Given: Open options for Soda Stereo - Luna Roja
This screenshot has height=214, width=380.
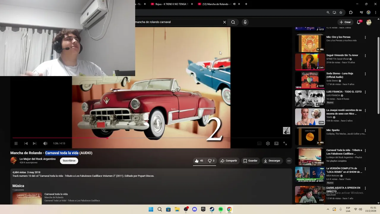Looking at the screenshot, I should [x=365, y=74].
